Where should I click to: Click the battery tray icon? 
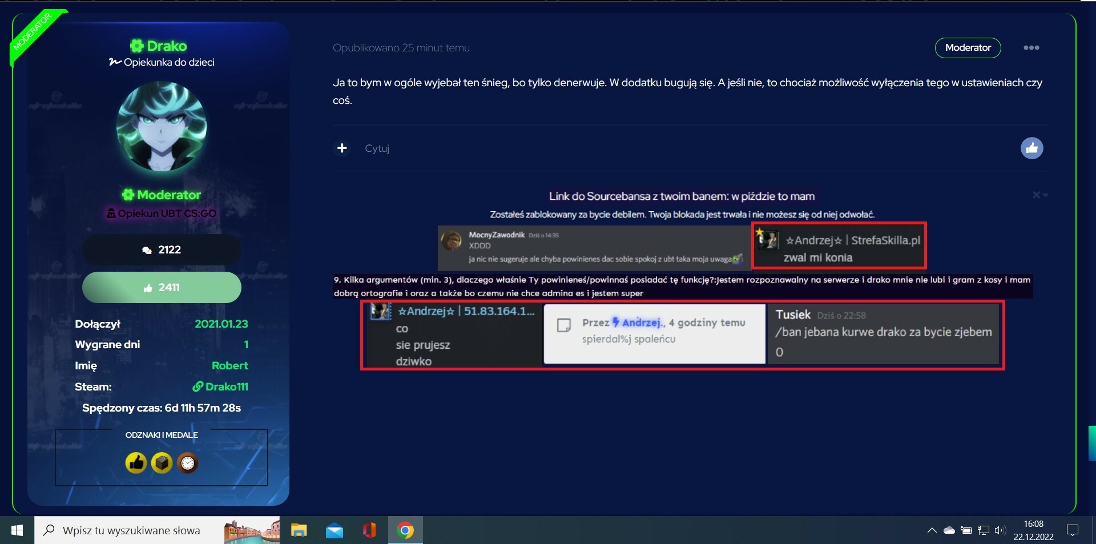click(x=966, y=530)
